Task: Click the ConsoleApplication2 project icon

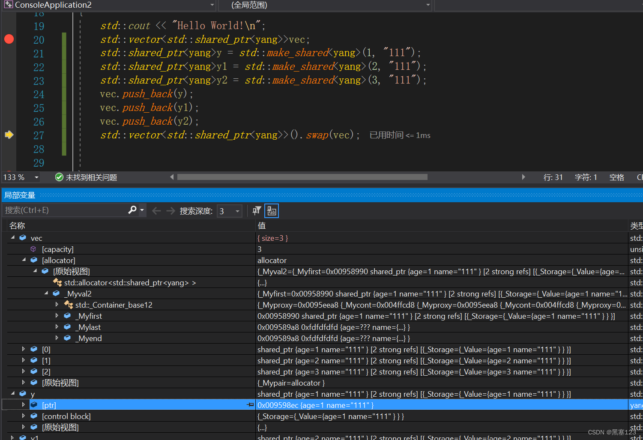Action: click(8, 5)
